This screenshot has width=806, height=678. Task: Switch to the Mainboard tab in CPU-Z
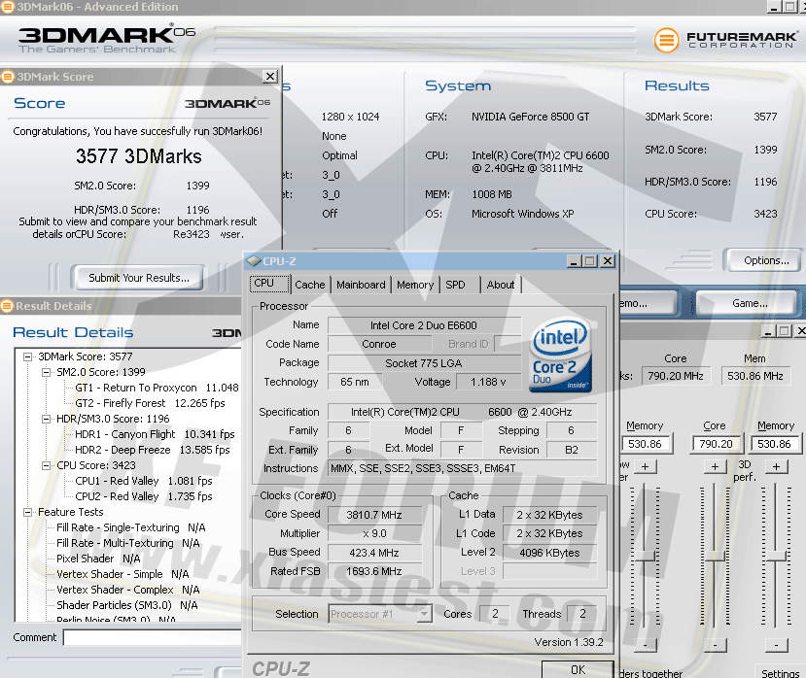[x=361, y=285]
